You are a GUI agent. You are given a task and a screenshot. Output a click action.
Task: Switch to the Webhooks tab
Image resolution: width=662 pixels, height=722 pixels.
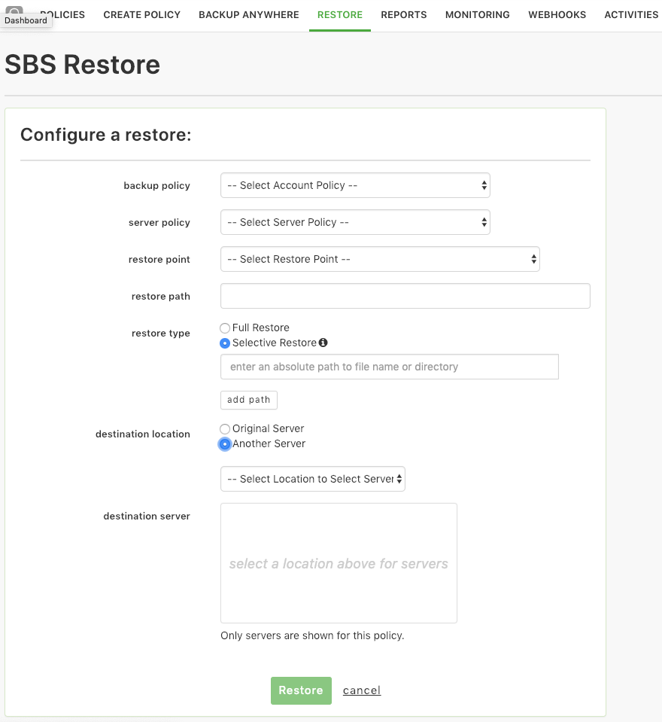[x=557, y=15]
